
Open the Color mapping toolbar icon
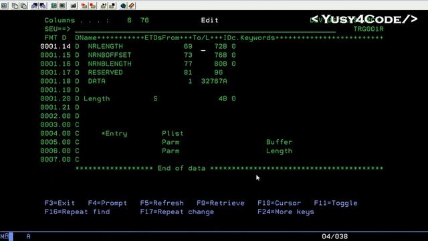[x=62, y=5]
